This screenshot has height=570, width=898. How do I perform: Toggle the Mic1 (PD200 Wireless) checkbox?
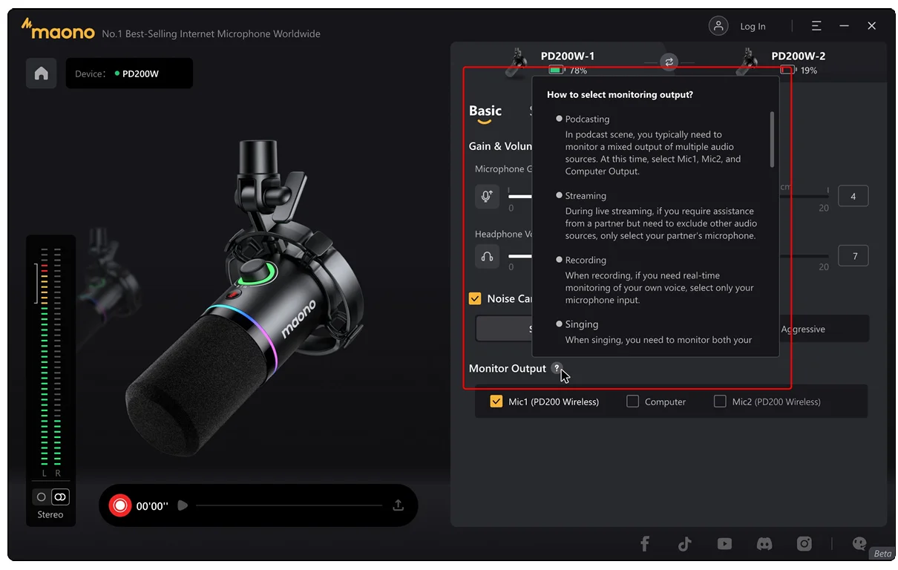(x=496, y=402)
